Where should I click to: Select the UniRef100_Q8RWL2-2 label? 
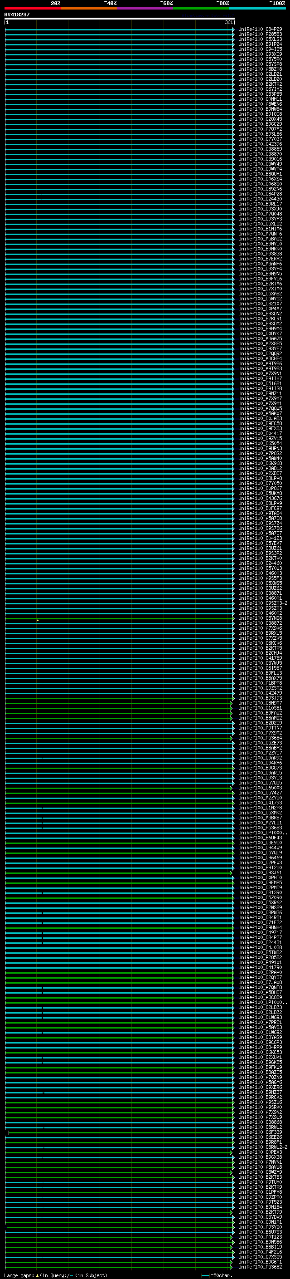click(x=263, y=1147)
